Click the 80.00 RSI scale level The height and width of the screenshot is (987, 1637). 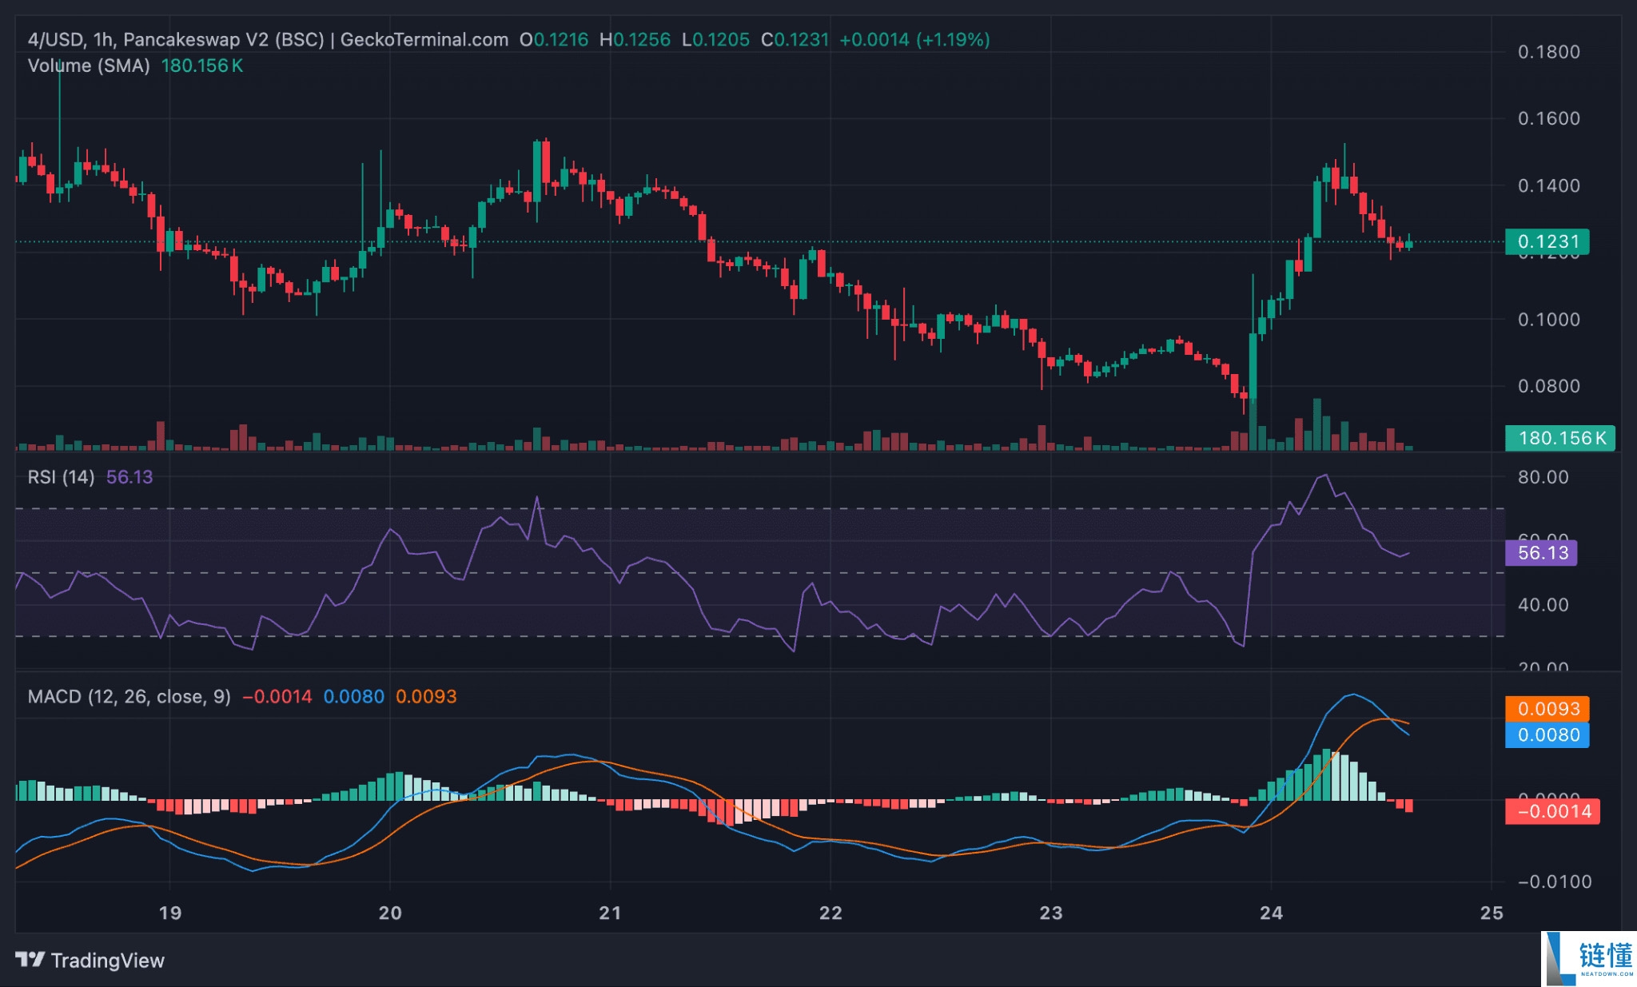[1543, 477]
